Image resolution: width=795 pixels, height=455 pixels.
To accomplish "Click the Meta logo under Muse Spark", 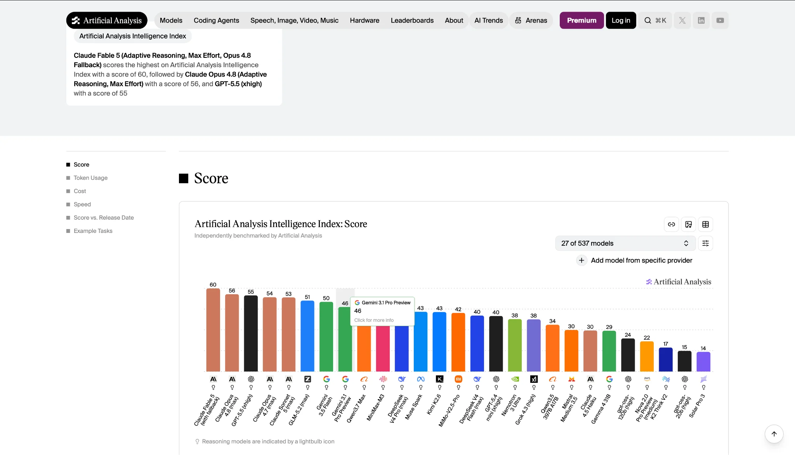I will tap(421, 379).
